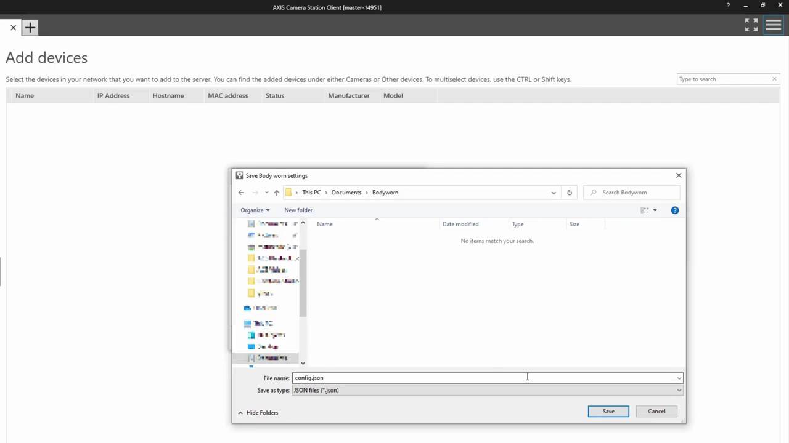The width and height of the screenshot is (789, 443).
Task: Collapse folder pane with Hide Folders
Action: click(x=258, y=413)
